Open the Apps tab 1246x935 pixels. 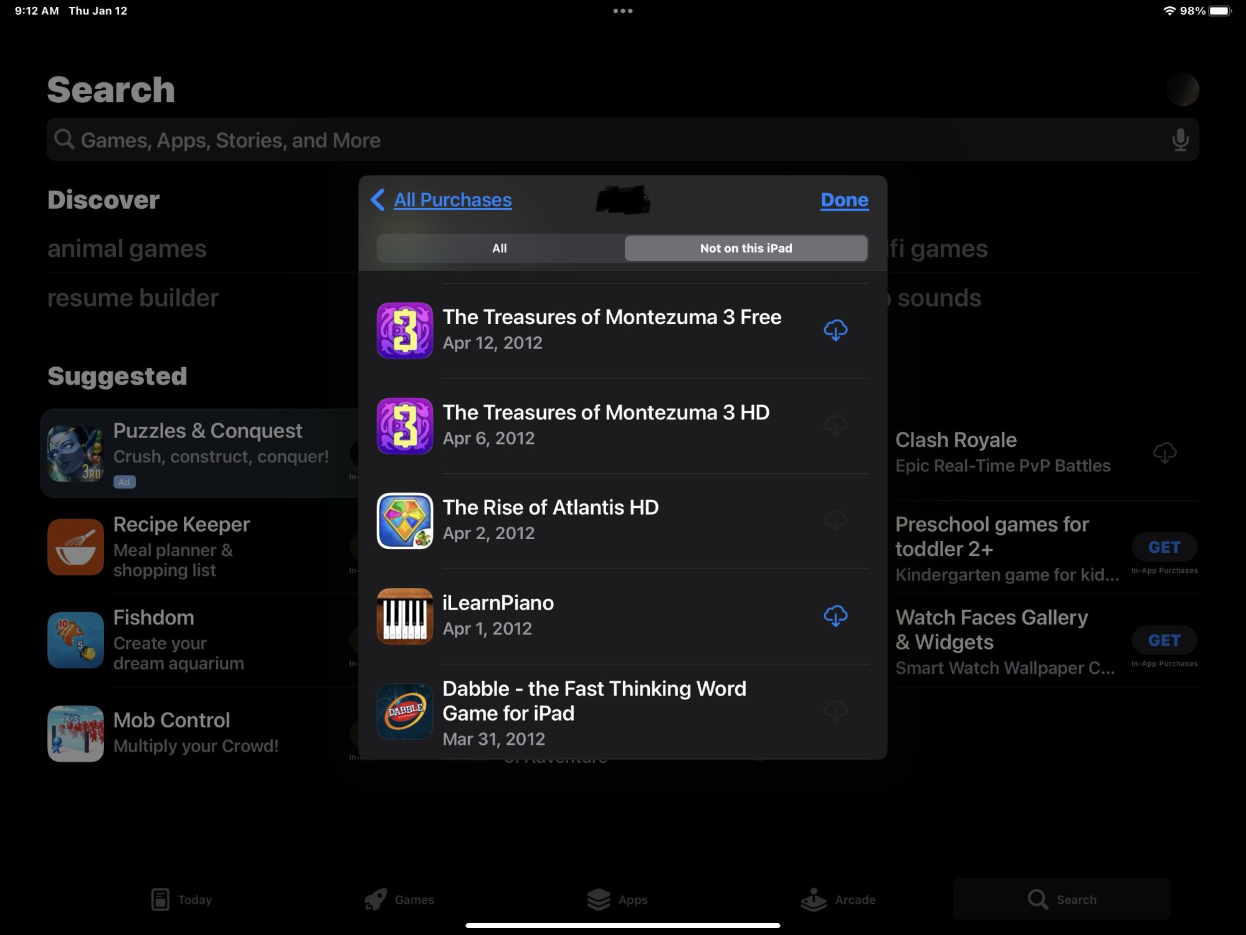tap(617, 899)
